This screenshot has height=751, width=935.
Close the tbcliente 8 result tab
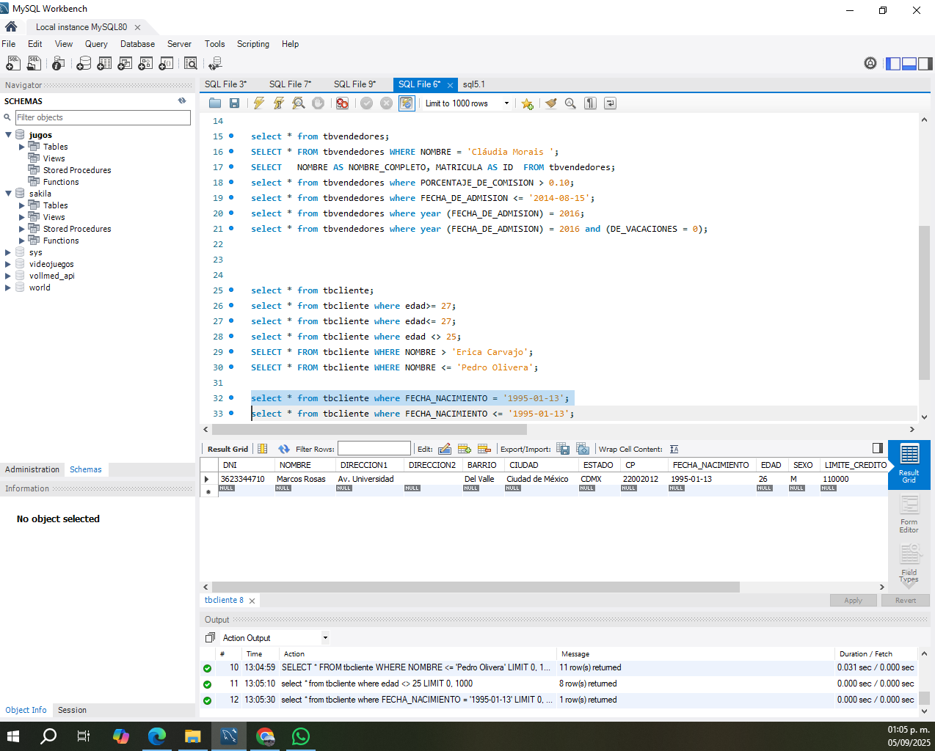(252, 601)
